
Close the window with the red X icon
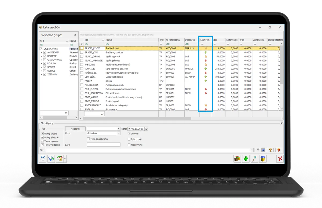280,159
